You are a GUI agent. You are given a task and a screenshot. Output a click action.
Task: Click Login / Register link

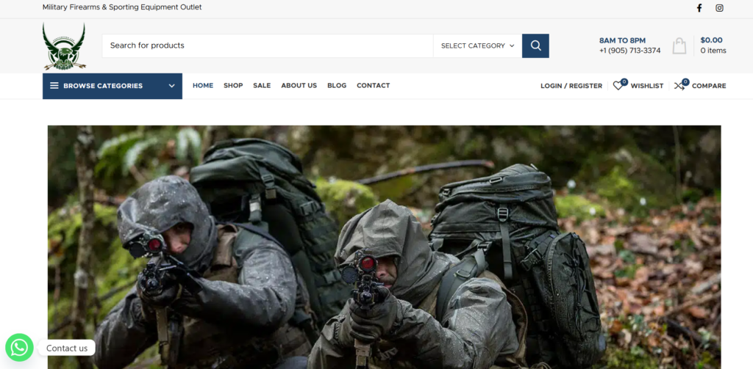[571, 86]
